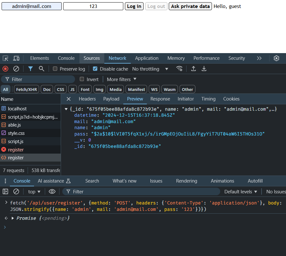Filter requests by Font type
The image size is (286, 256).
pos(85,89)
